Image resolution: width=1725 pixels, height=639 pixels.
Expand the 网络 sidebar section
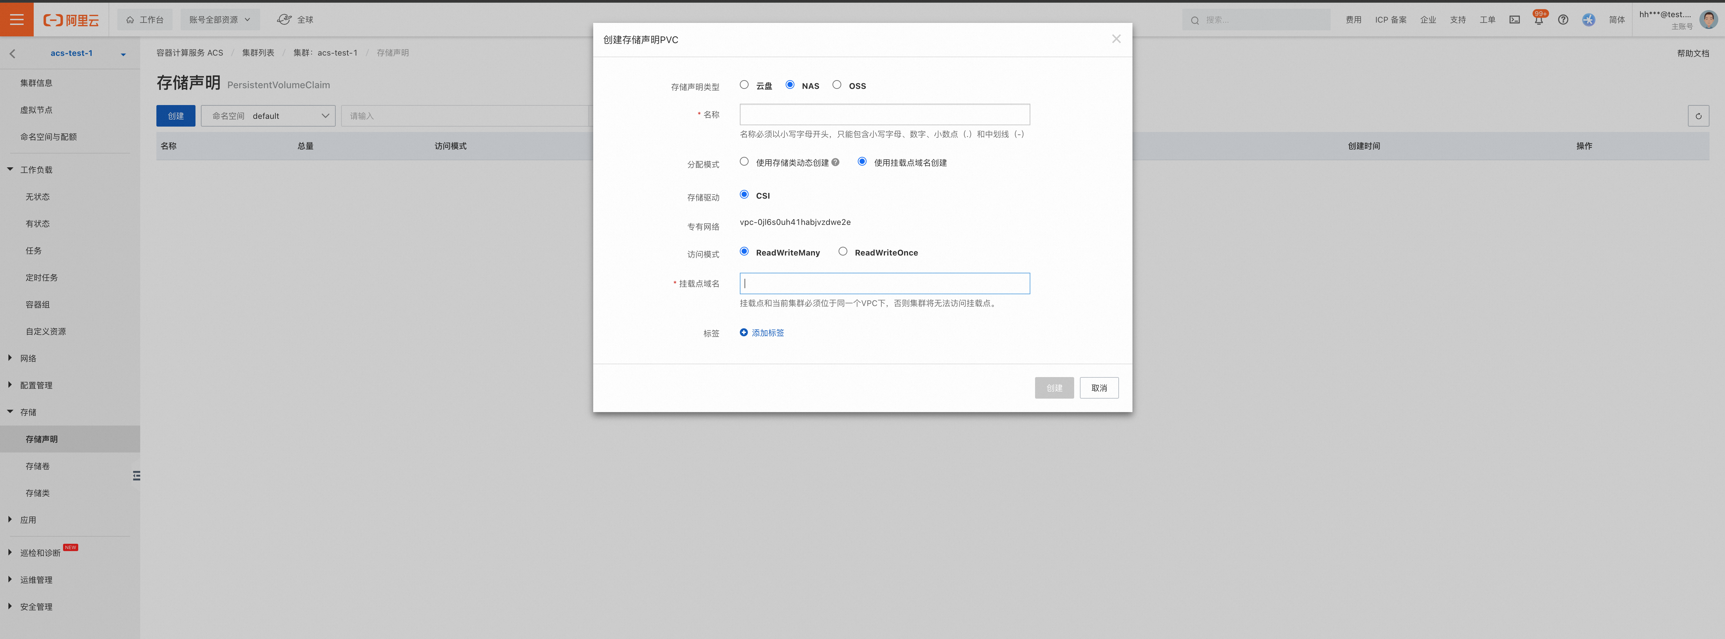click(28, 358)
